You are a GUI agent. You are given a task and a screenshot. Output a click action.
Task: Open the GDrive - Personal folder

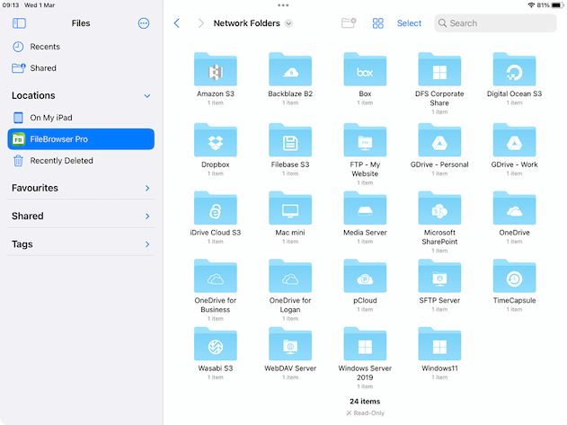pyautogui.click(x=439, y=140)
